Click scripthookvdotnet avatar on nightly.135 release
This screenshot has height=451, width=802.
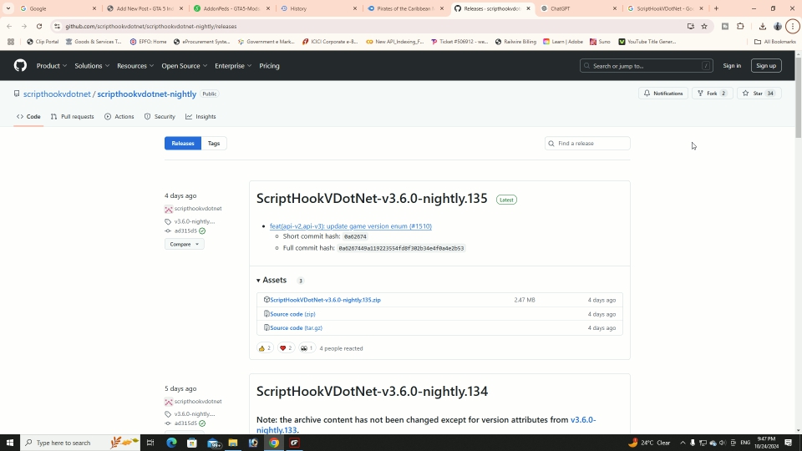click(168, 209)
